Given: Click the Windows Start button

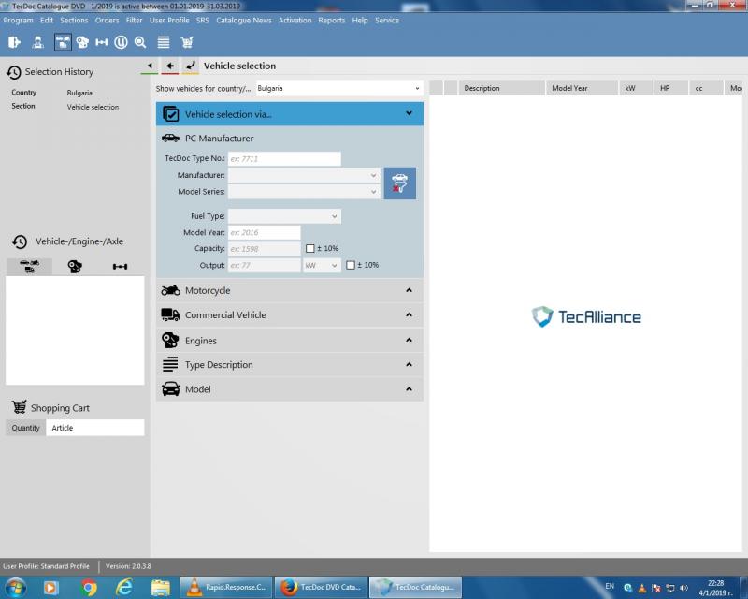Looking at the screenshot, I should pyautogui.click(x=15, y=587).
